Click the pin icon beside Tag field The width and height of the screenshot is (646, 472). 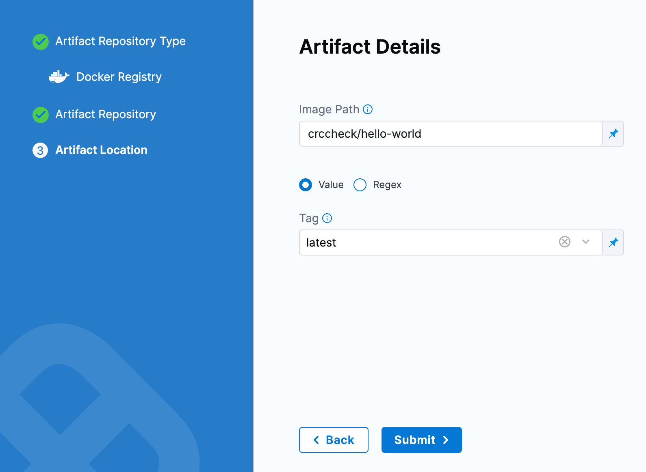tap(613, 242)
